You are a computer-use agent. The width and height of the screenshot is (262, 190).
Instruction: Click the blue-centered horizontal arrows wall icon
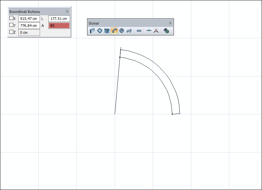click(149, 31)
